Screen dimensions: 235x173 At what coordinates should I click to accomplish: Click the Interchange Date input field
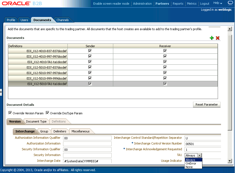pyautogui.click(x=87, y=161)
